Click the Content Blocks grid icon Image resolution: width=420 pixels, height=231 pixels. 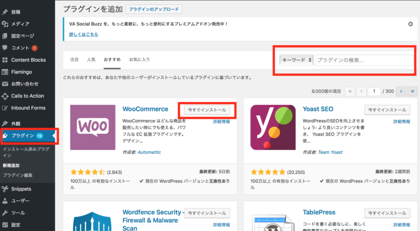(5, 60)
